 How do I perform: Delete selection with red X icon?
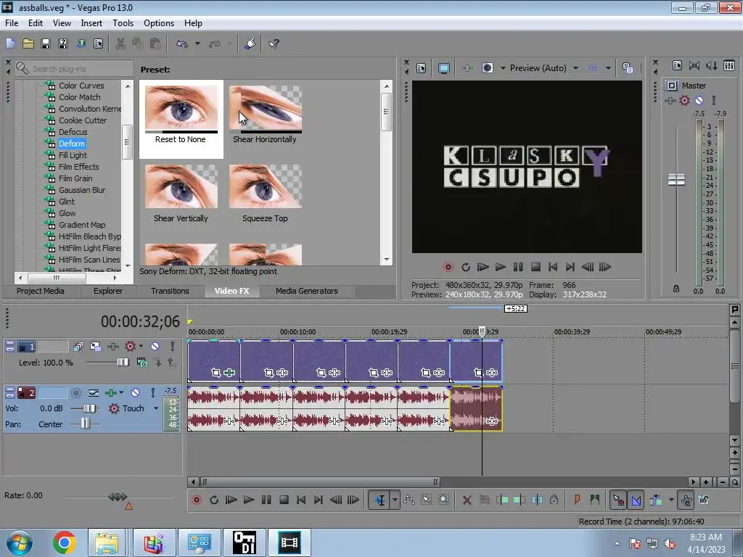pos(467,500)
